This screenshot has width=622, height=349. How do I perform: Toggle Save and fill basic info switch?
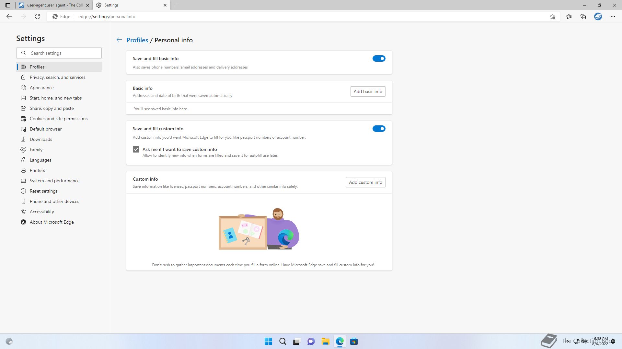pyautogui.click(x=379, y=58)
